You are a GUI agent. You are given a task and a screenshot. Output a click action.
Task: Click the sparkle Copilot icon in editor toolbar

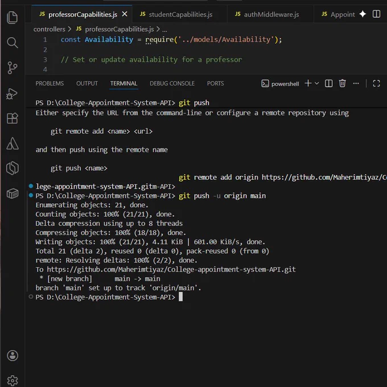tap(363, 14)
